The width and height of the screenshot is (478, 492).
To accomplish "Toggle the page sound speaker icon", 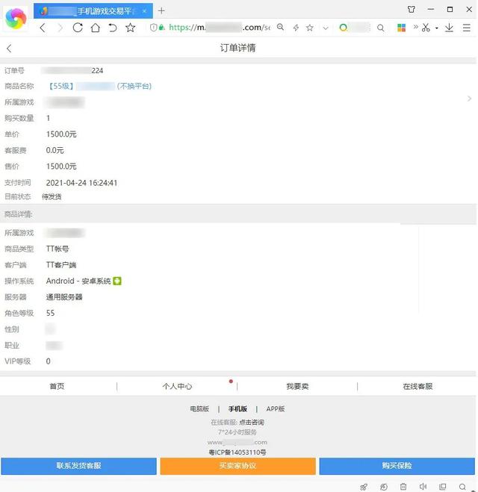I will pyautogui.click(x=423, y=487).
